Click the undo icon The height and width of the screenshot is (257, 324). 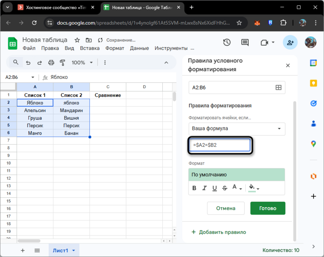(x=27, y=62)
